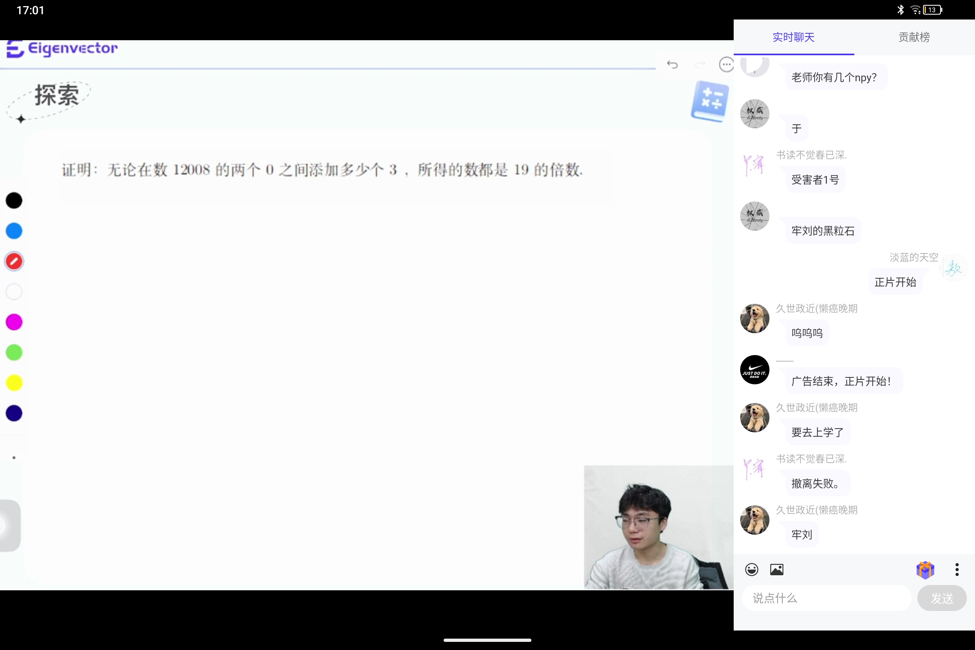Select the black pen color
The image size is (975, 650).
(14, 201)
